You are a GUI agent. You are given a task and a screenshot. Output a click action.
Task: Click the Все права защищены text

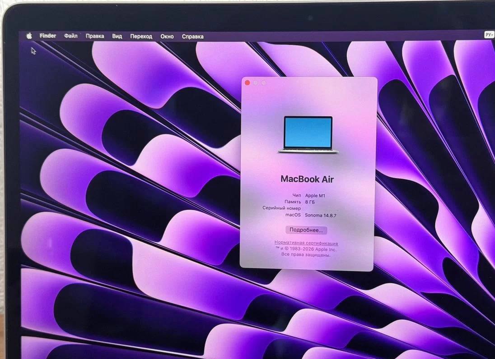pos(306,255)
